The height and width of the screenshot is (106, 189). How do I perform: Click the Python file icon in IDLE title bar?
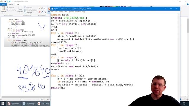(x=53, y=9)
